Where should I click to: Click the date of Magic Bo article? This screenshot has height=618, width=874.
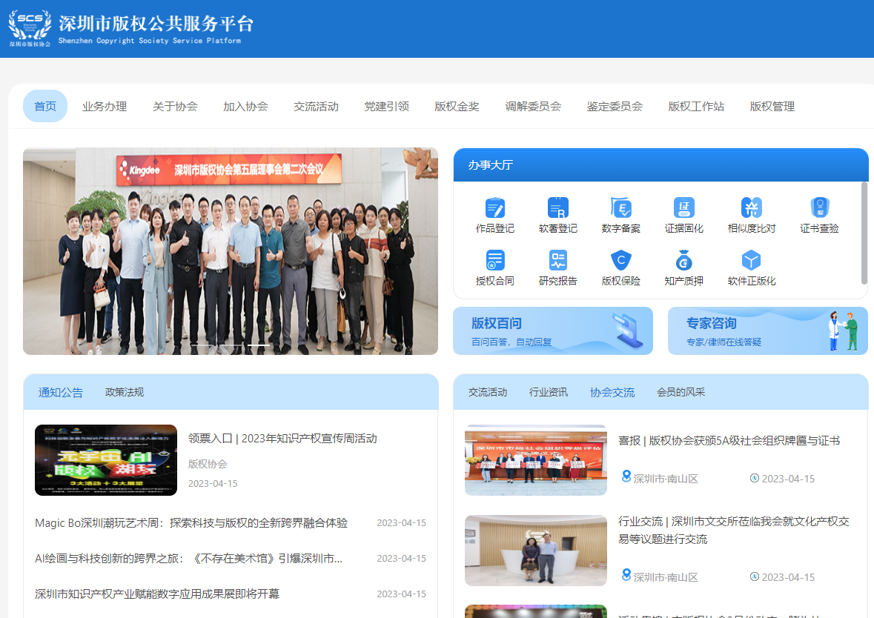coord(401,522)
